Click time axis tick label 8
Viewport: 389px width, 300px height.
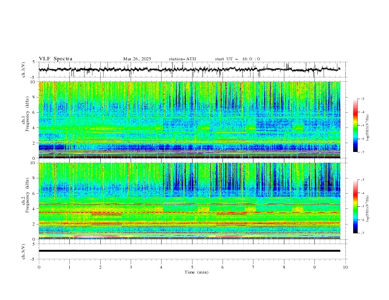(284, 267)
